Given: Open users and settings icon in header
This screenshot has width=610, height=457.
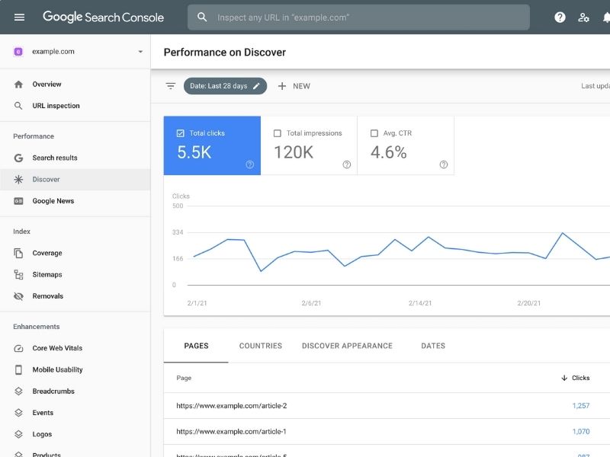Looking at the screenshot, I should (x=583, y=17).
